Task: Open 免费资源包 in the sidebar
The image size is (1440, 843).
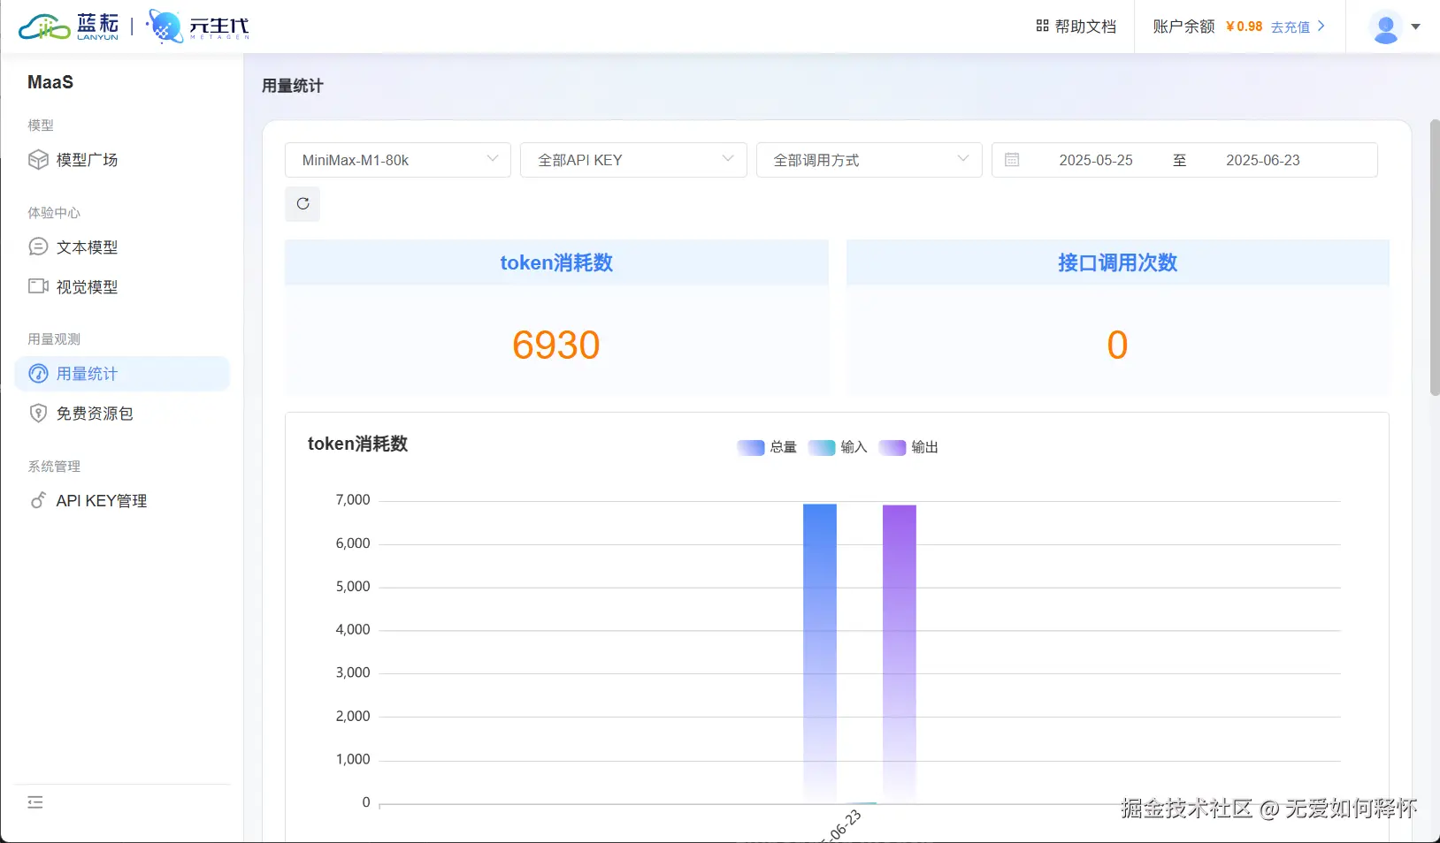Action: 122,414
